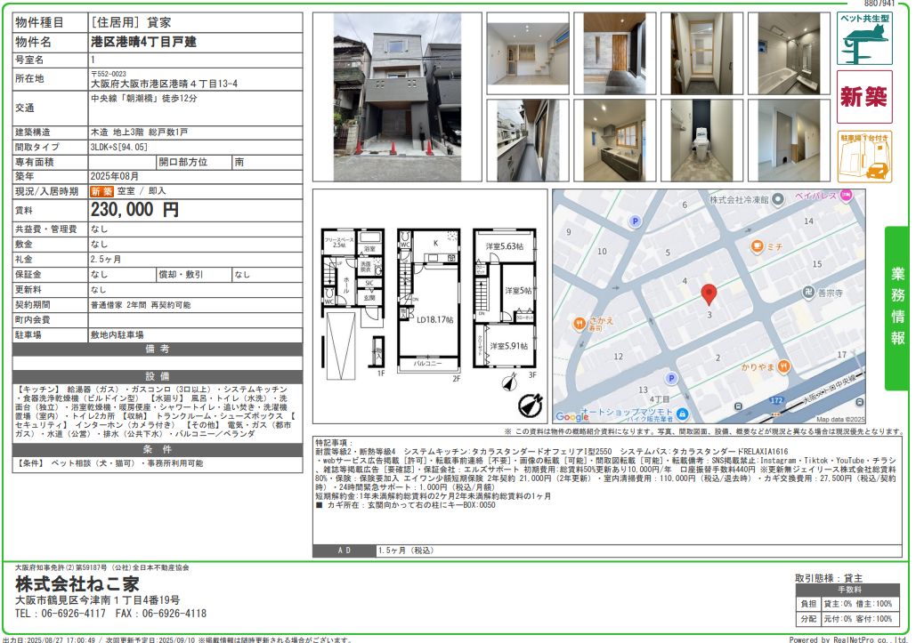Screen dimensions: 916x643
Task: Click the rent price 230,000 円
Action: (134, 210)
